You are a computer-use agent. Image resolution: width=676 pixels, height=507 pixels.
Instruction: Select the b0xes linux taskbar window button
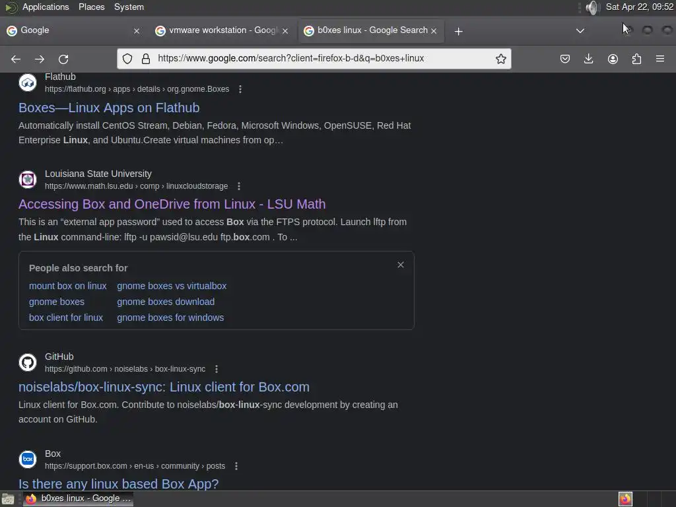78,499
